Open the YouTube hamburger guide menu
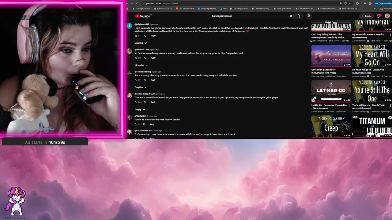392x220 pixels. click(x=130, y=16)
